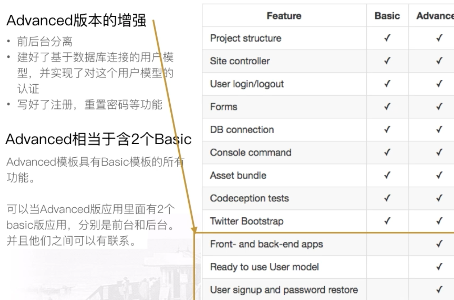Click the Feature column header
Image resolution: width=454 pixels, height=300 pixels.
tap(284, 16)
